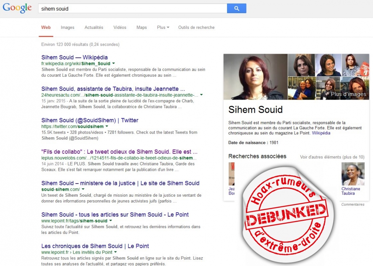Switch to the Actualités tab
The image size is (373, 266).
coord(94,27)
